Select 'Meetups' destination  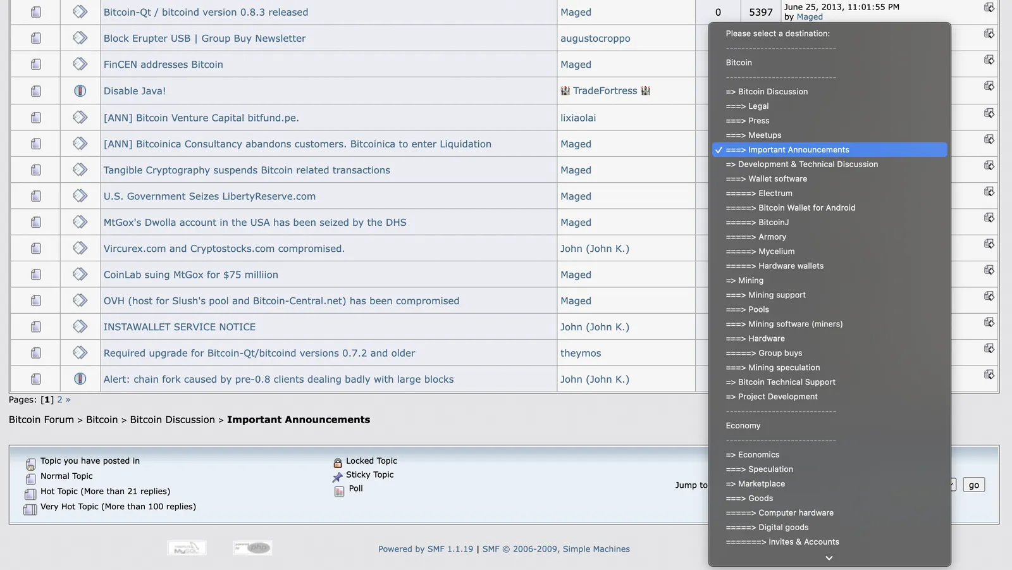[829, 135]
